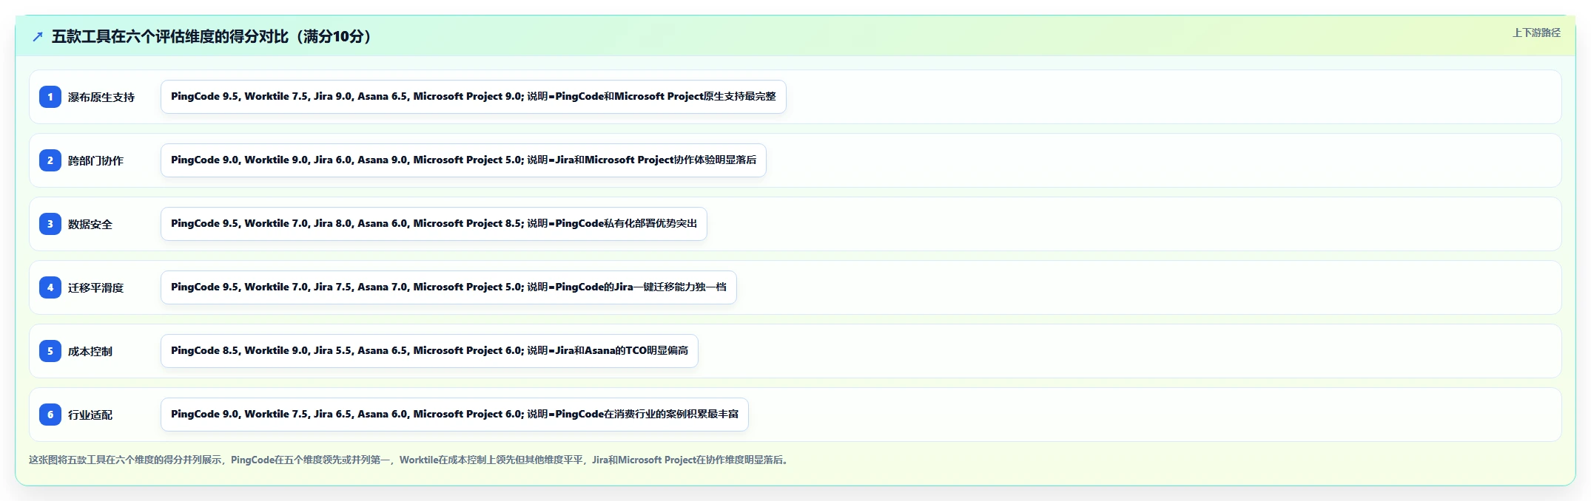1591x501 pixels.
Task: Select the number 2 badge for 跨部门协作
Action: point(50,160)
